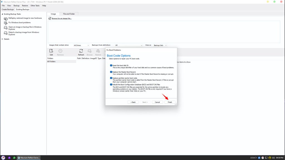285x160 pixels.
Task: Click the Edit folders toolbar icon
Action: 51,51
